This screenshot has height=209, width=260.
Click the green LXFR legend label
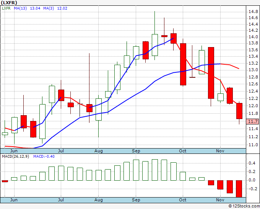point(6,8)
